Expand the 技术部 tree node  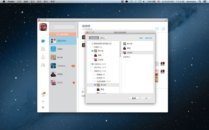pyautogui.click(x=93, y=78)
